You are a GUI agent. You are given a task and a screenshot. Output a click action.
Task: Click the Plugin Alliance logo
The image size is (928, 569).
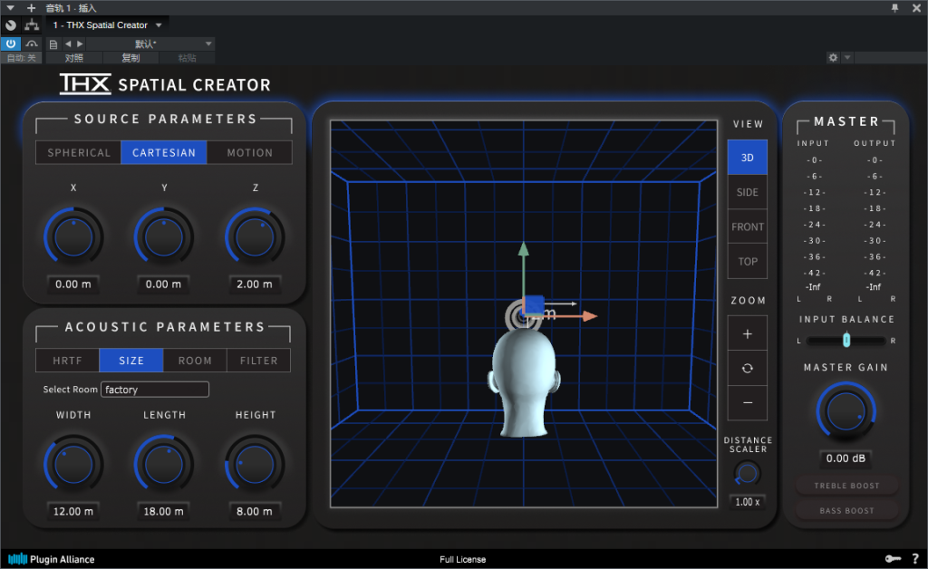click(52, 559)
